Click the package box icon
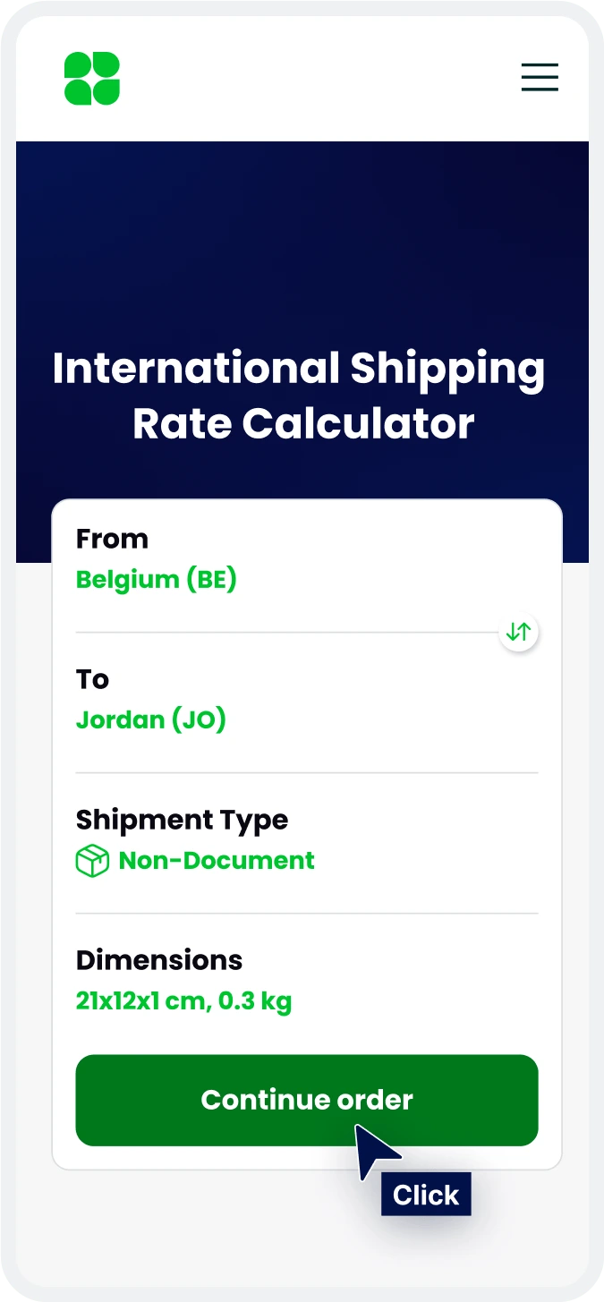The image size is (604, 1302). click(92, 861)
